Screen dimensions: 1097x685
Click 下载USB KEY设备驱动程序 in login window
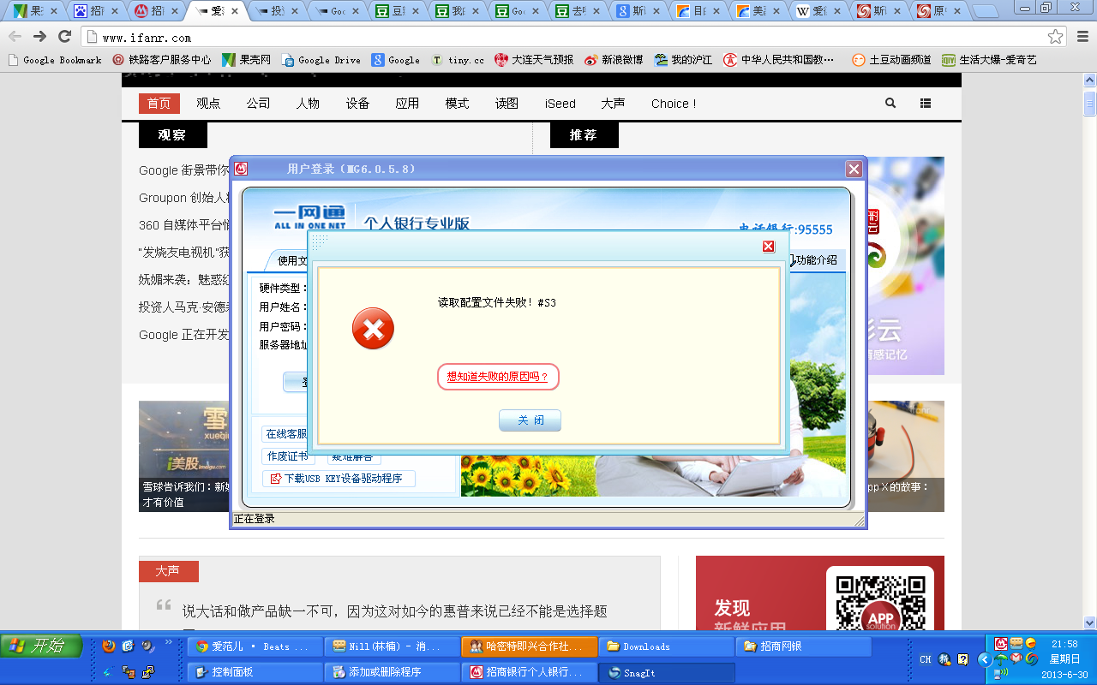pos(339,479)
